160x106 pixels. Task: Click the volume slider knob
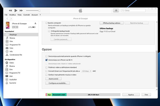(x=39, y=10)
